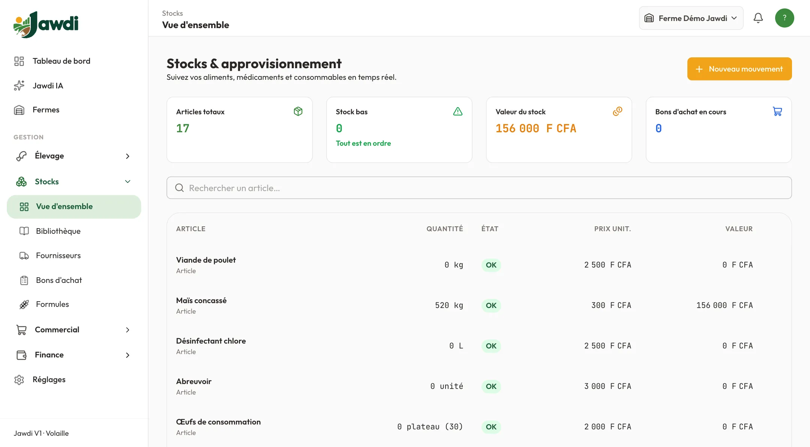Click the Nouveau mouvement button

739,69
